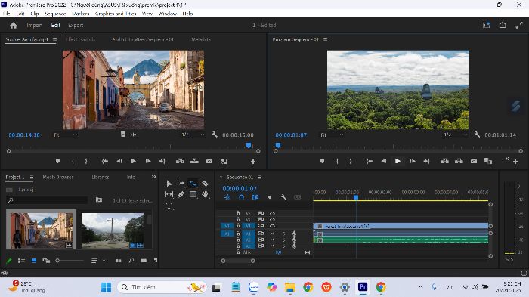The height and width of the screenshot is (297, 529).
Task: Open Program monitor button editor plus
Action: coord(515,162)
